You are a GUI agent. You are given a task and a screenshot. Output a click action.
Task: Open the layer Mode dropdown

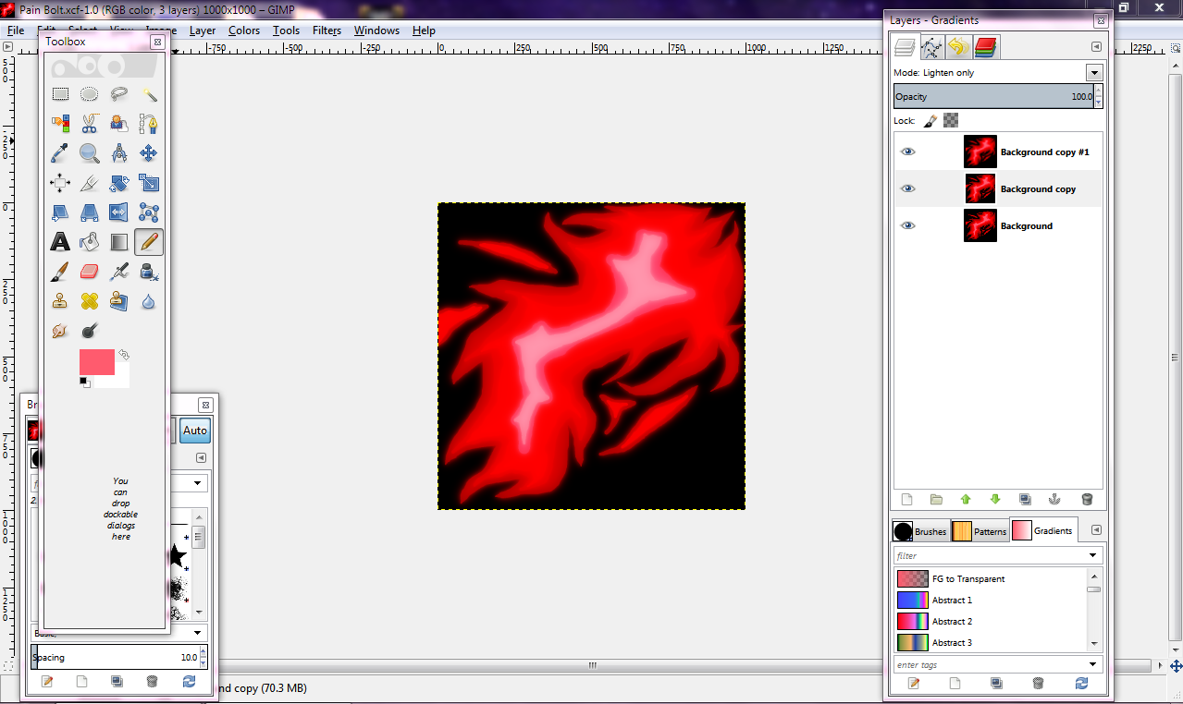1094,72
